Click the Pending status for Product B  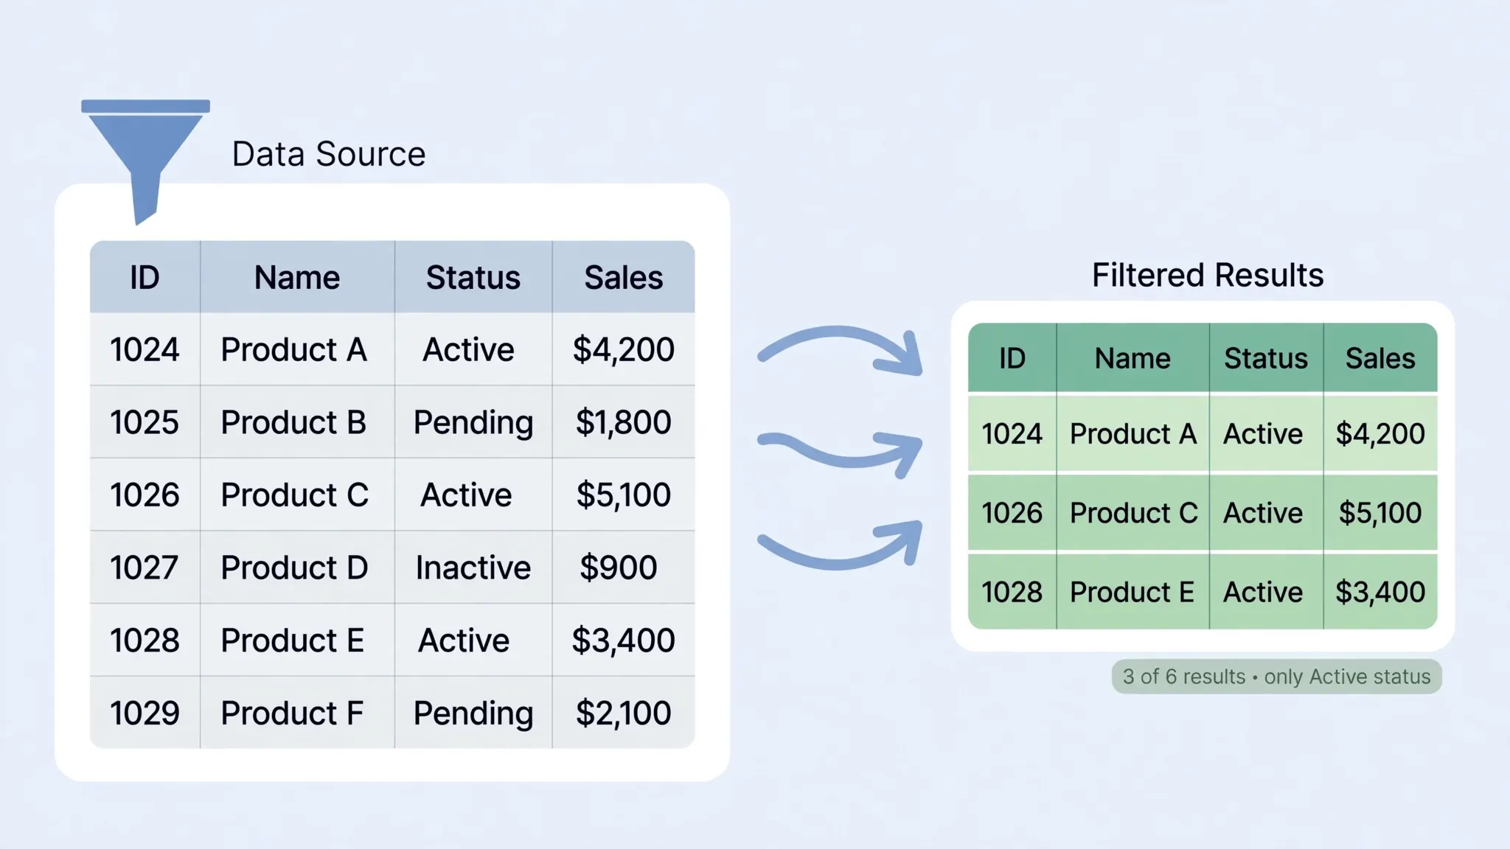click(x=473, y=423)
